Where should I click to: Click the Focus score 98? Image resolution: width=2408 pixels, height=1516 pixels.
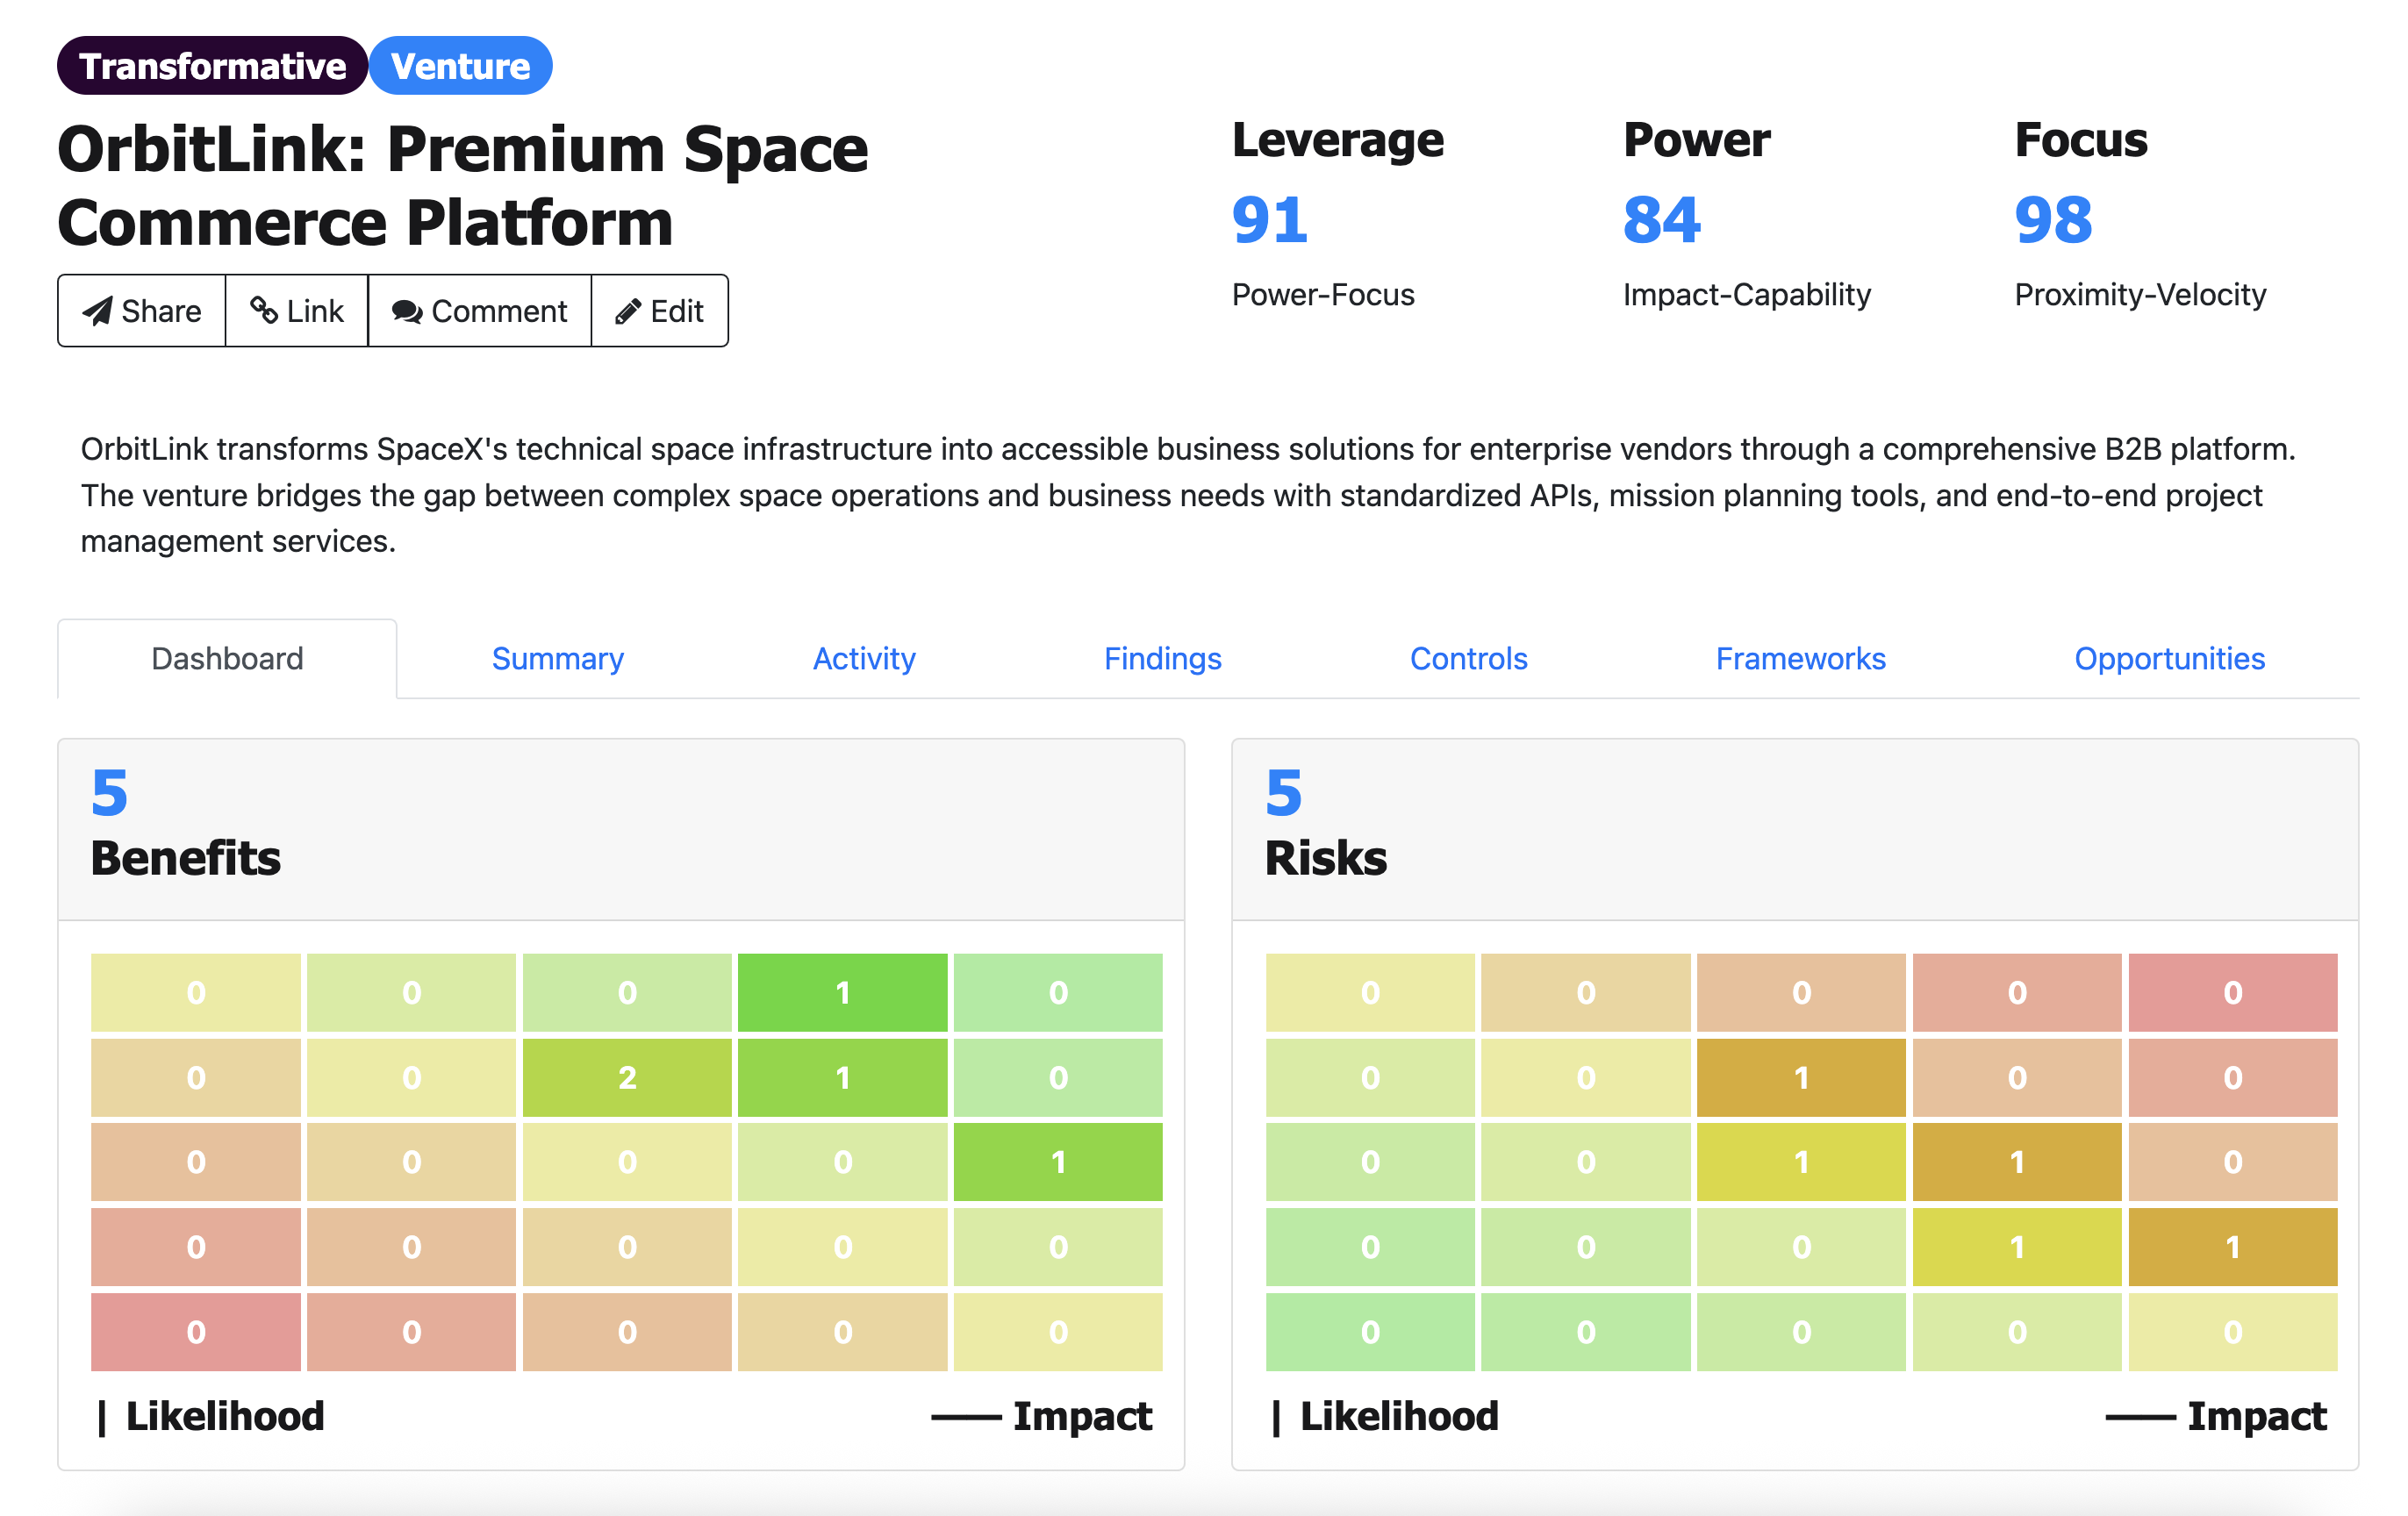pos(2053,220)
